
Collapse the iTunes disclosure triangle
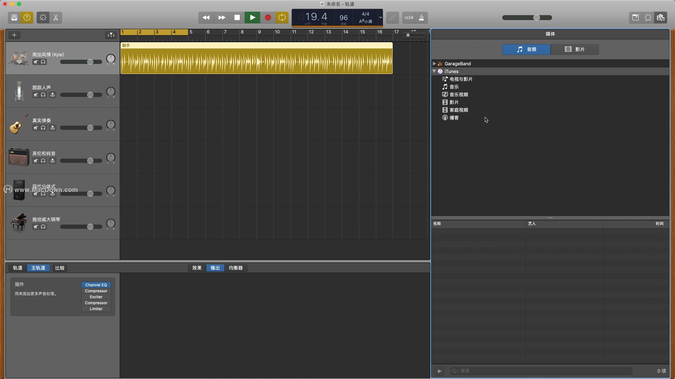coord(434,71)
